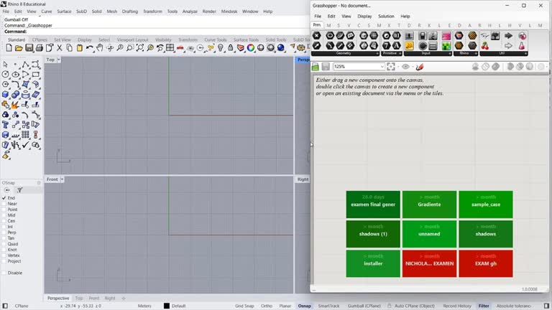Enable the Near osnap checkbox
The width and height of the screenshot is (552, 310).
point(4,204)
